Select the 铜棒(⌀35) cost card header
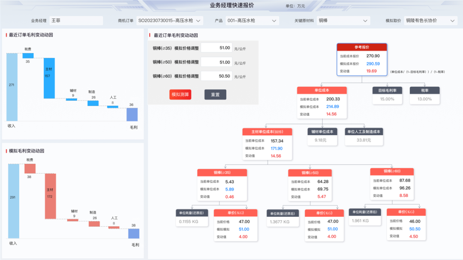This screenshot has width=463, height=260. [x=222, y=172]
